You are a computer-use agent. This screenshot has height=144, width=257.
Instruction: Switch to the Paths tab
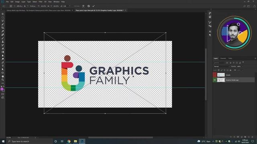pyautogui.click(x=230, y=58)
